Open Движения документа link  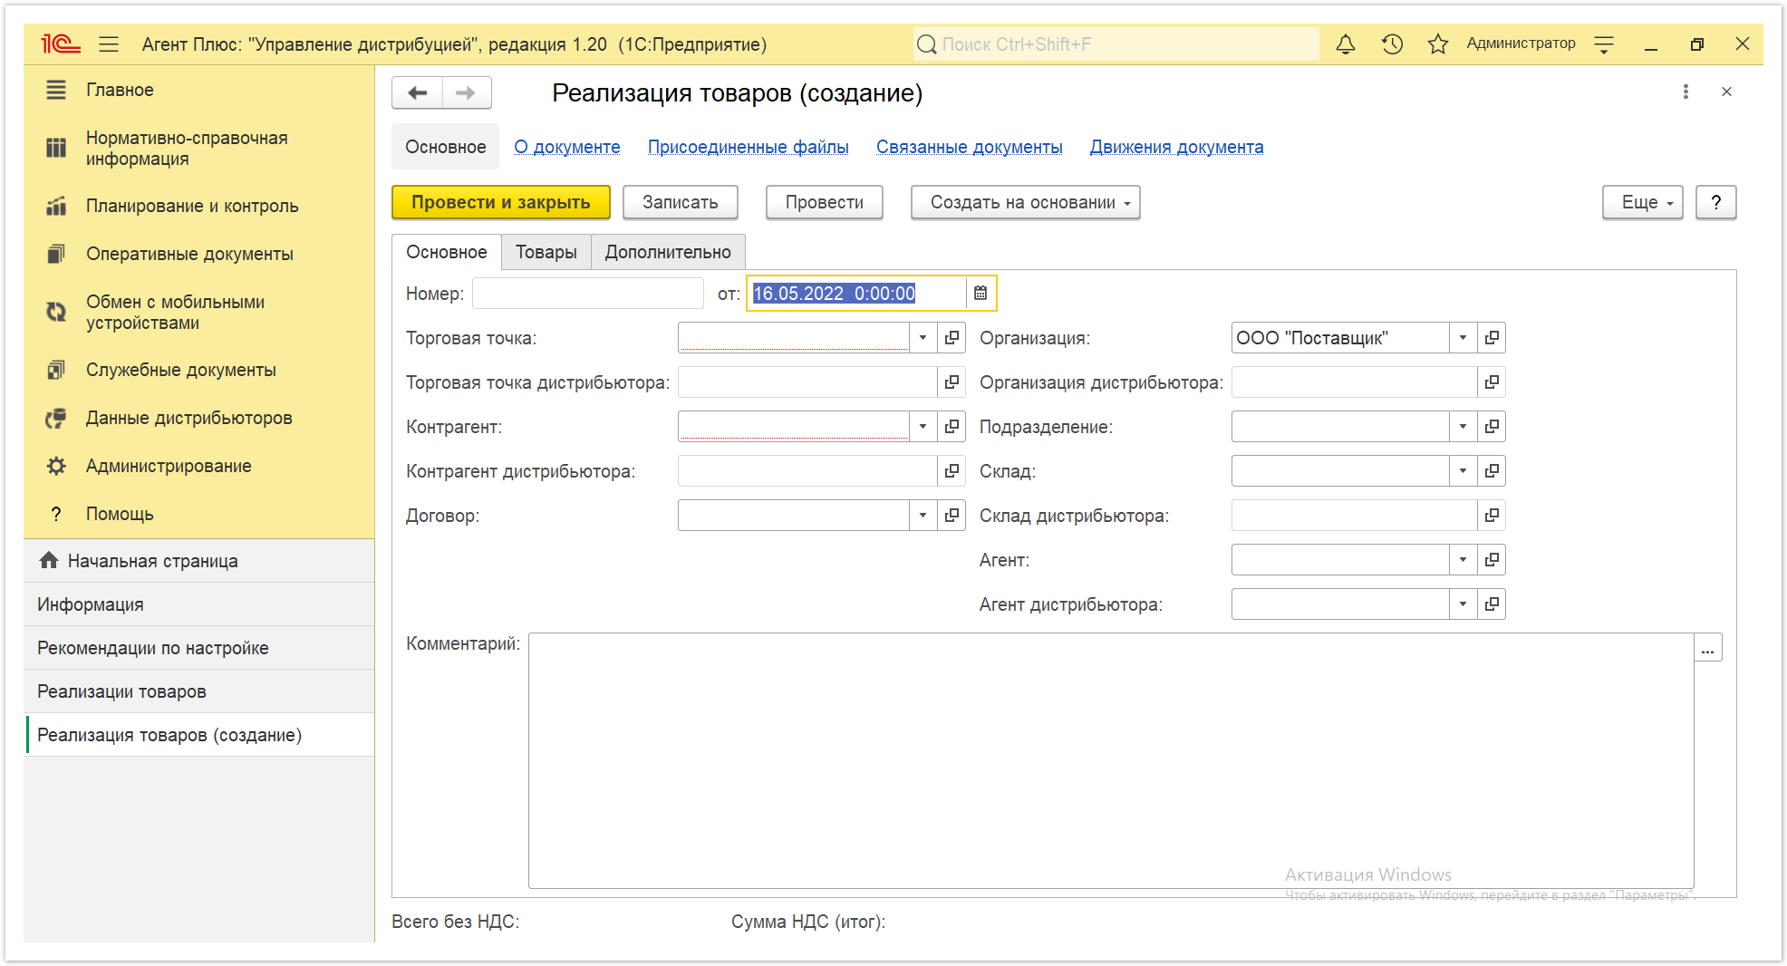(x=1177, y=147)
